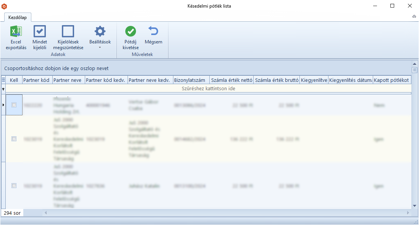The height and width of the screenshot is (225, 419).
Task: Click the vertical scrollbar down arrow
Action: point(415,206)
